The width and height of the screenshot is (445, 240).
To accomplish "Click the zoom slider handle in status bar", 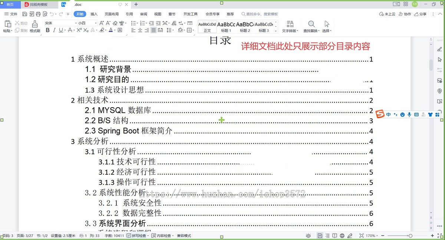I will coord(410,236).
